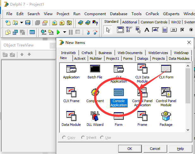Screen dimensions: 195x154
Task: Select the arrow pointer in component palette
Action: pyautogui.click(x=108, y=30)
